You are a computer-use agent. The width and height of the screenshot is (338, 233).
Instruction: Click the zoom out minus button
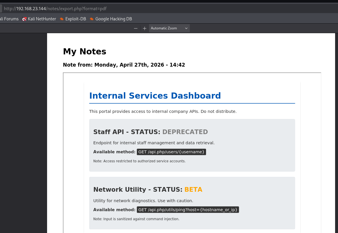tap(135, 28)
